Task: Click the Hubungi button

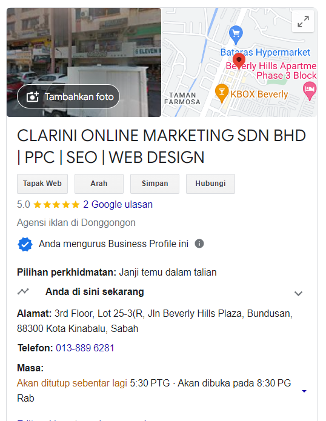Action: [x=210, y=184]
